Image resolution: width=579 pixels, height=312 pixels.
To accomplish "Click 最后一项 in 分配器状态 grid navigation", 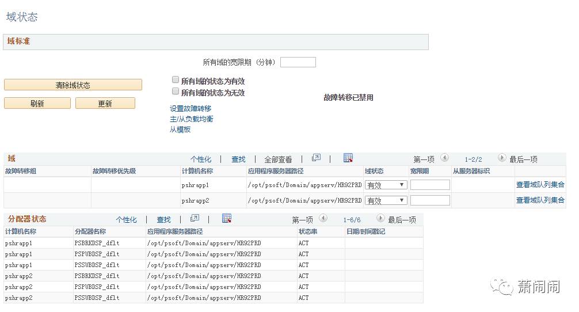I will [x=402, y=220].
